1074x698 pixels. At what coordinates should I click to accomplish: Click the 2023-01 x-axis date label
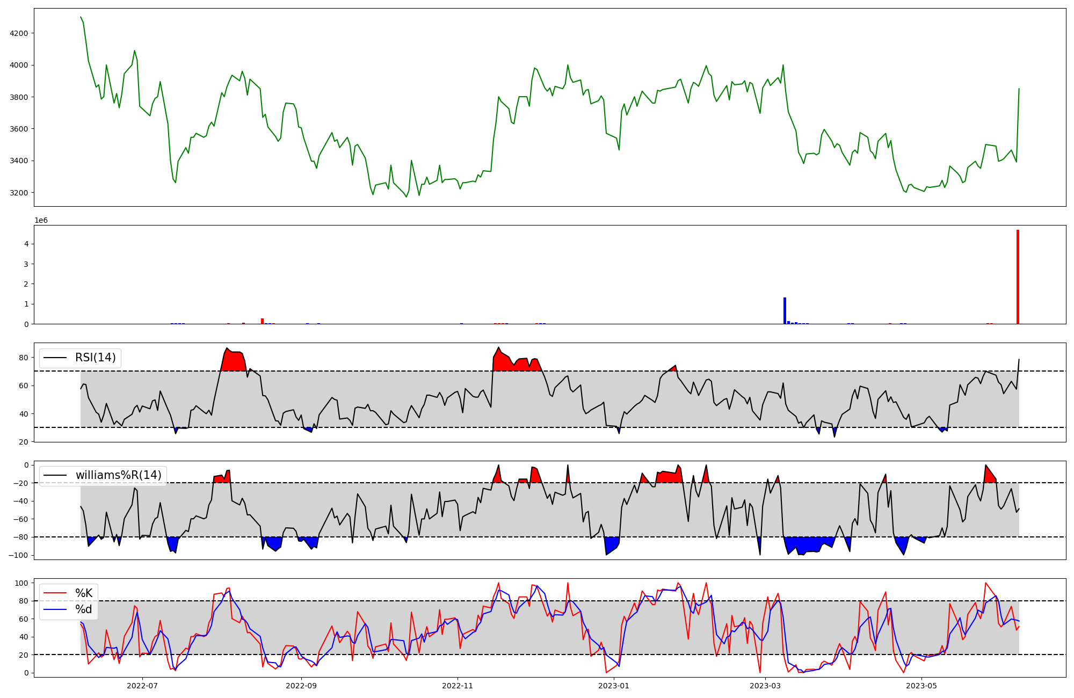point(614,686)
